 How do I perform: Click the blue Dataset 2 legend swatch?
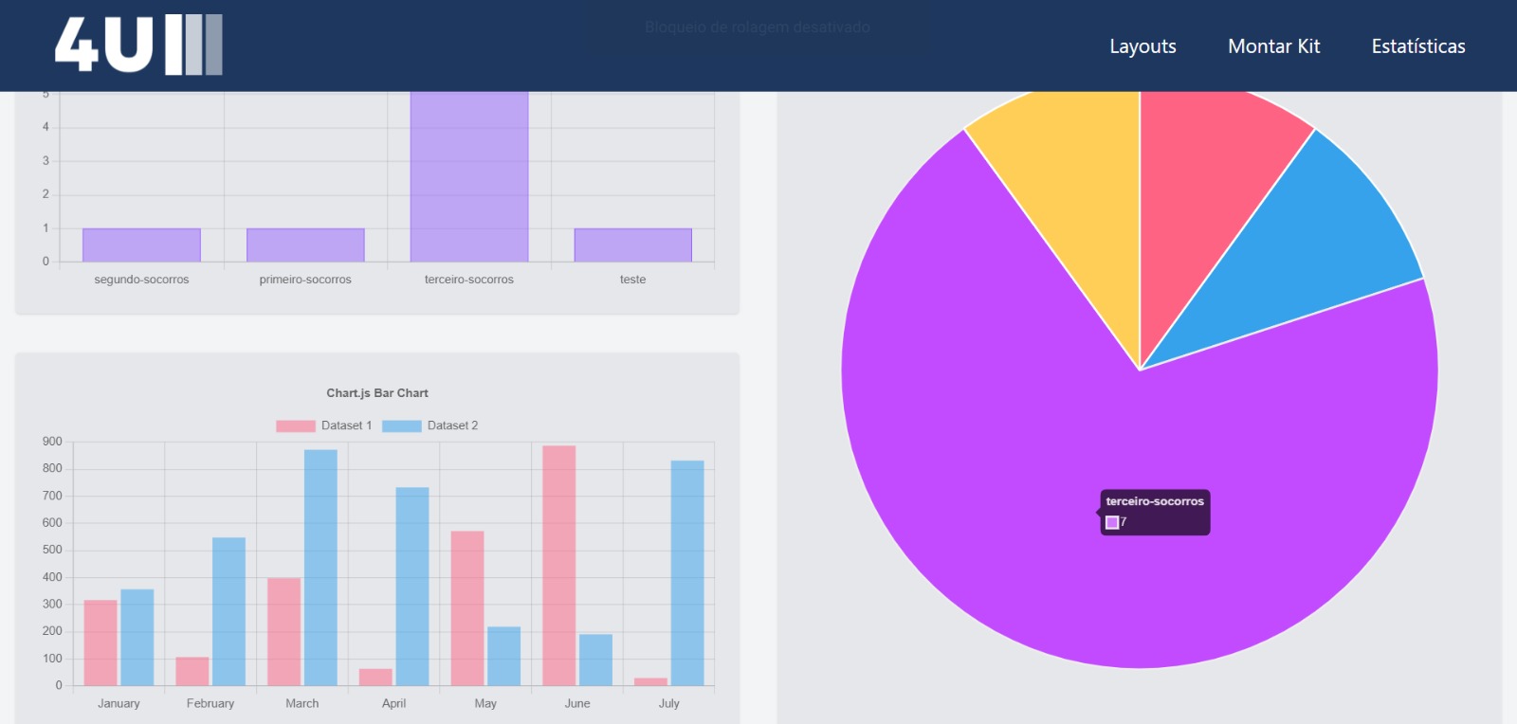point(402,426)
